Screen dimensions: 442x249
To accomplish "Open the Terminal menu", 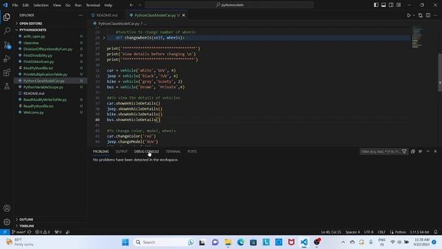I will [x=93, y=5].
